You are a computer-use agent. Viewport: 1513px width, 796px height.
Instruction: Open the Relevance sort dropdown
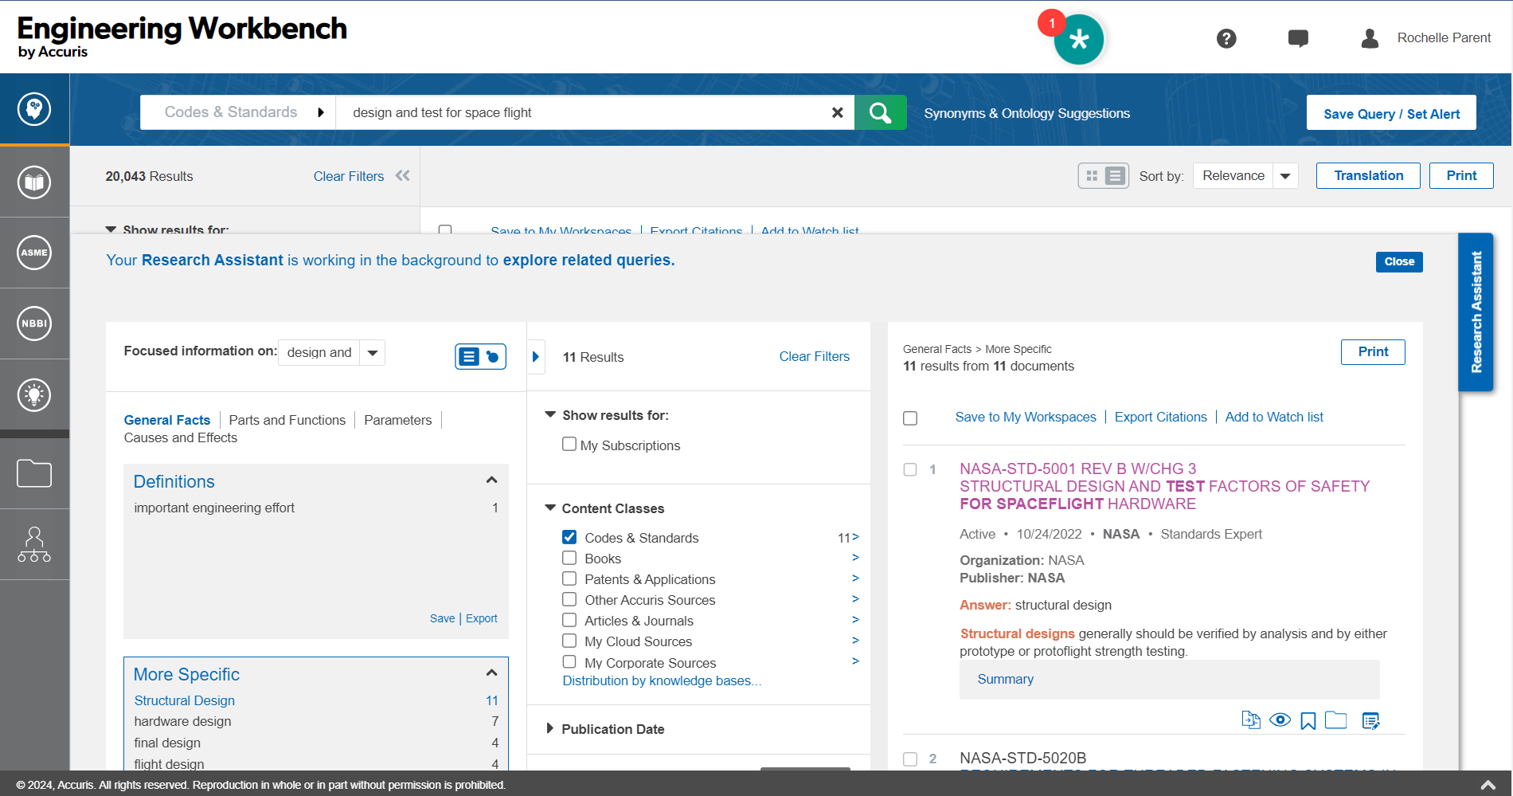[x=1285, y=175]
